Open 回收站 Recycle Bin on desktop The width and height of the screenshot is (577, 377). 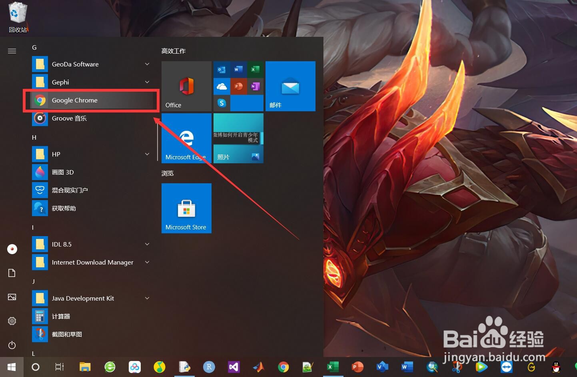18,18
